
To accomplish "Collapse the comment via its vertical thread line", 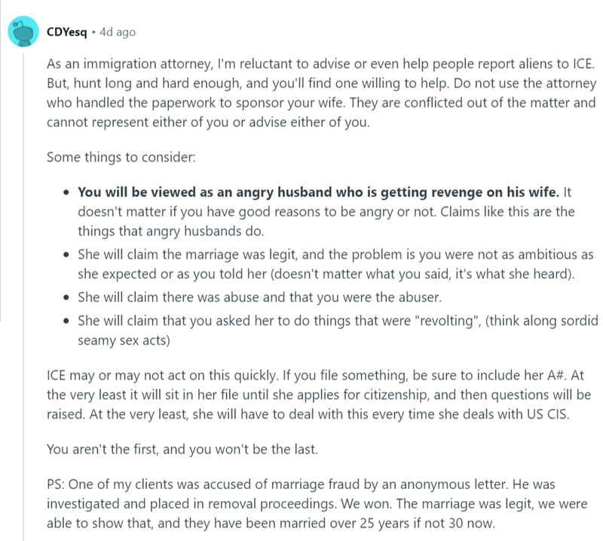I will [x=23, y=297].
